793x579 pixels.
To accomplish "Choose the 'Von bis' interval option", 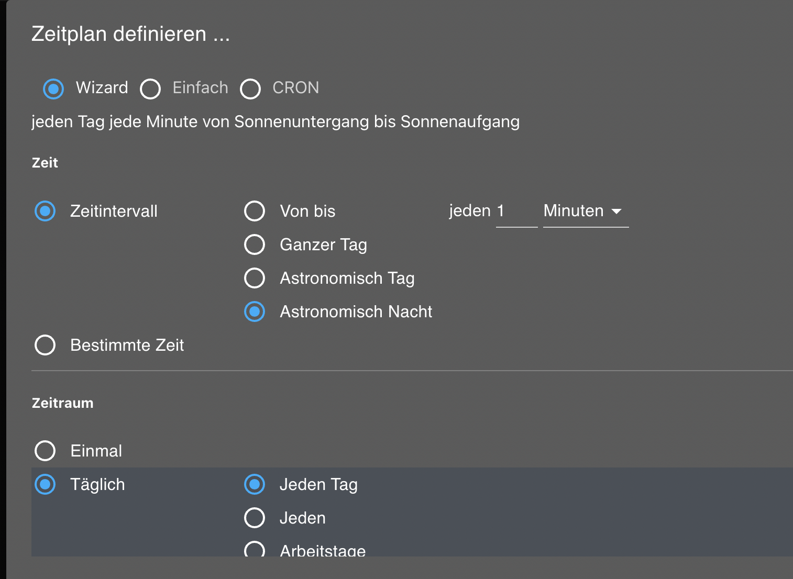I will pos(255,211).
